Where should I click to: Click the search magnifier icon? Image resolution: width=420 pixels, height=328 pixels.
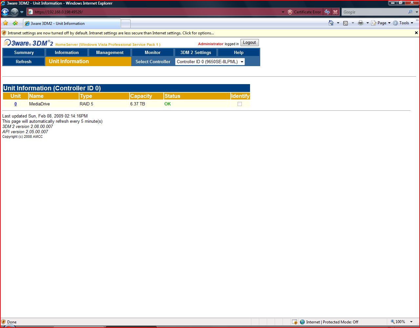pos(410,12)
